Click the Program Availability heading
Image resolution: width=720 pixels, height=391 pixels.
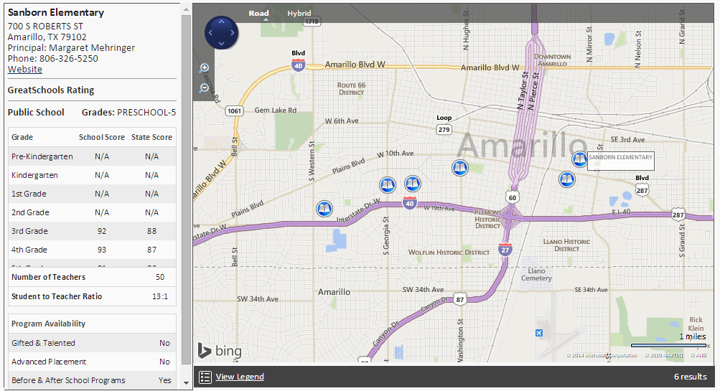48,324
